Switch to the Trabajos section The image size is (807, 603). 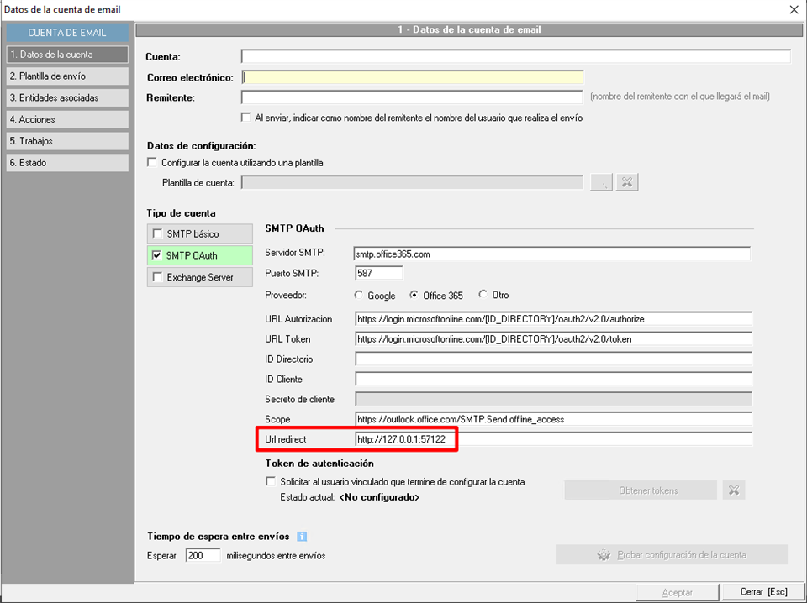click(x=67, y=141)
